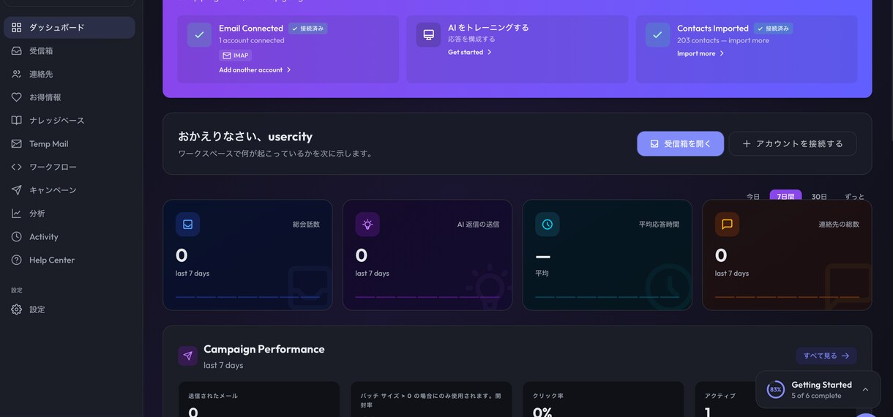Click the arrow icon beside すべて見る
Image resolution: width=893 pixels, height=417 pixels.
click(x=845, y=356)
